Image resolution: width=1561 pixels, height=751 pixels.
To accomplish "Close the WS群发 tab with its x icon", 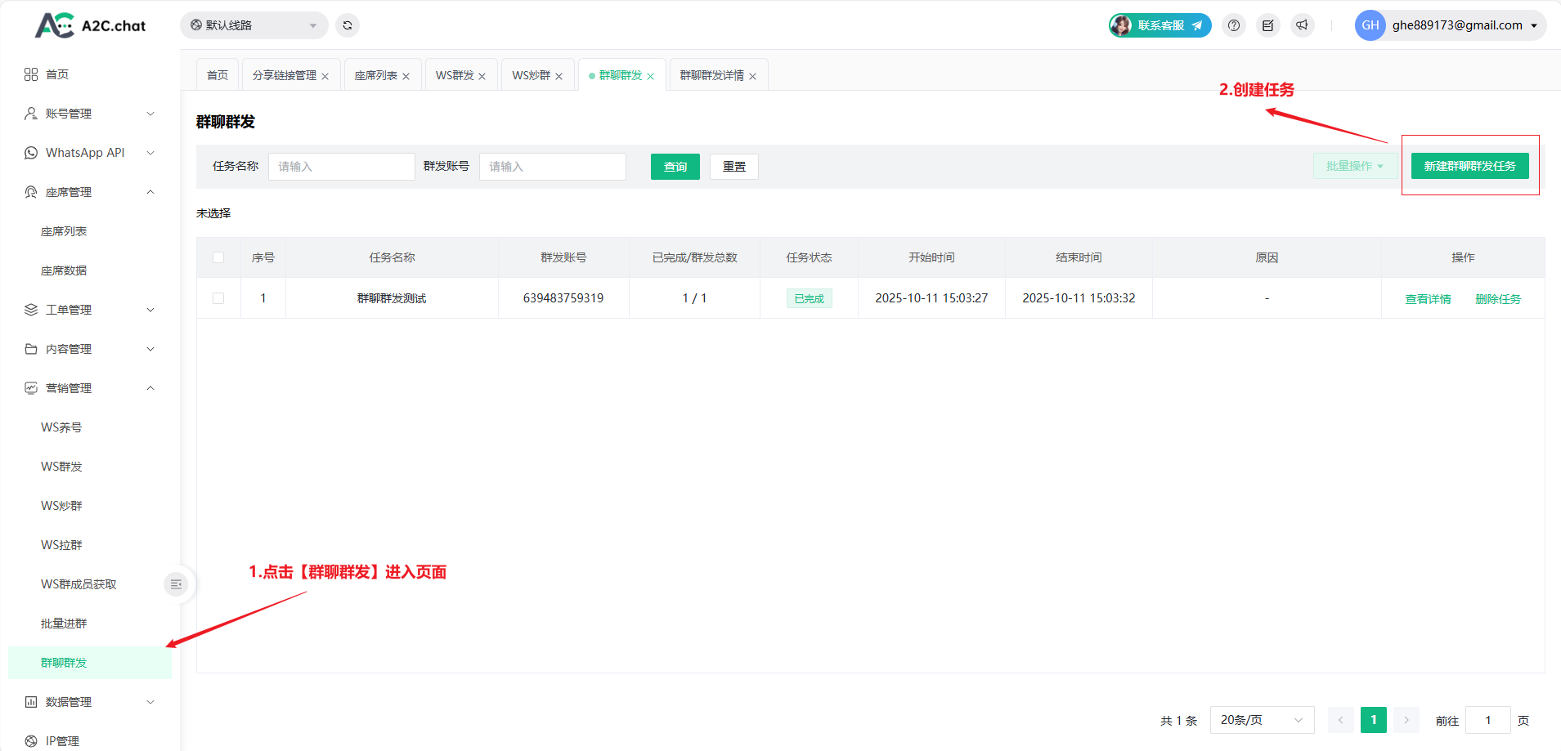I will 482,76.
